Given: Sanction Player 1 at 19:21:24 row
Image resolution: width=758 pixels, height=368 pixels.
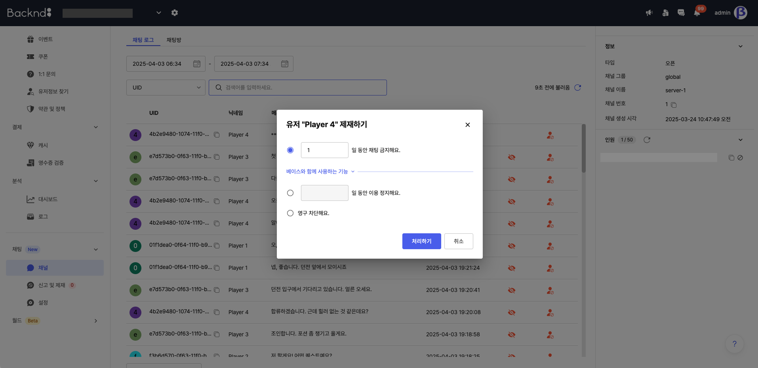Looking at the screenshot, I should point(550,268).
